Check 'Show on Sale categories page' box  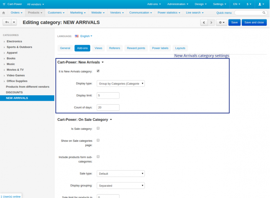click(x=98, y=140)
